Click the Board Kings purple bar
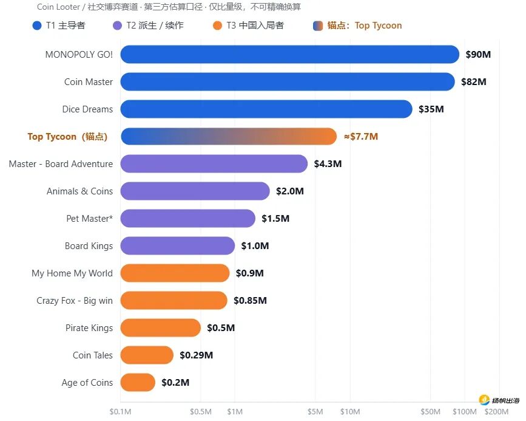Viewport: 526px width, 421px height. 178,245
